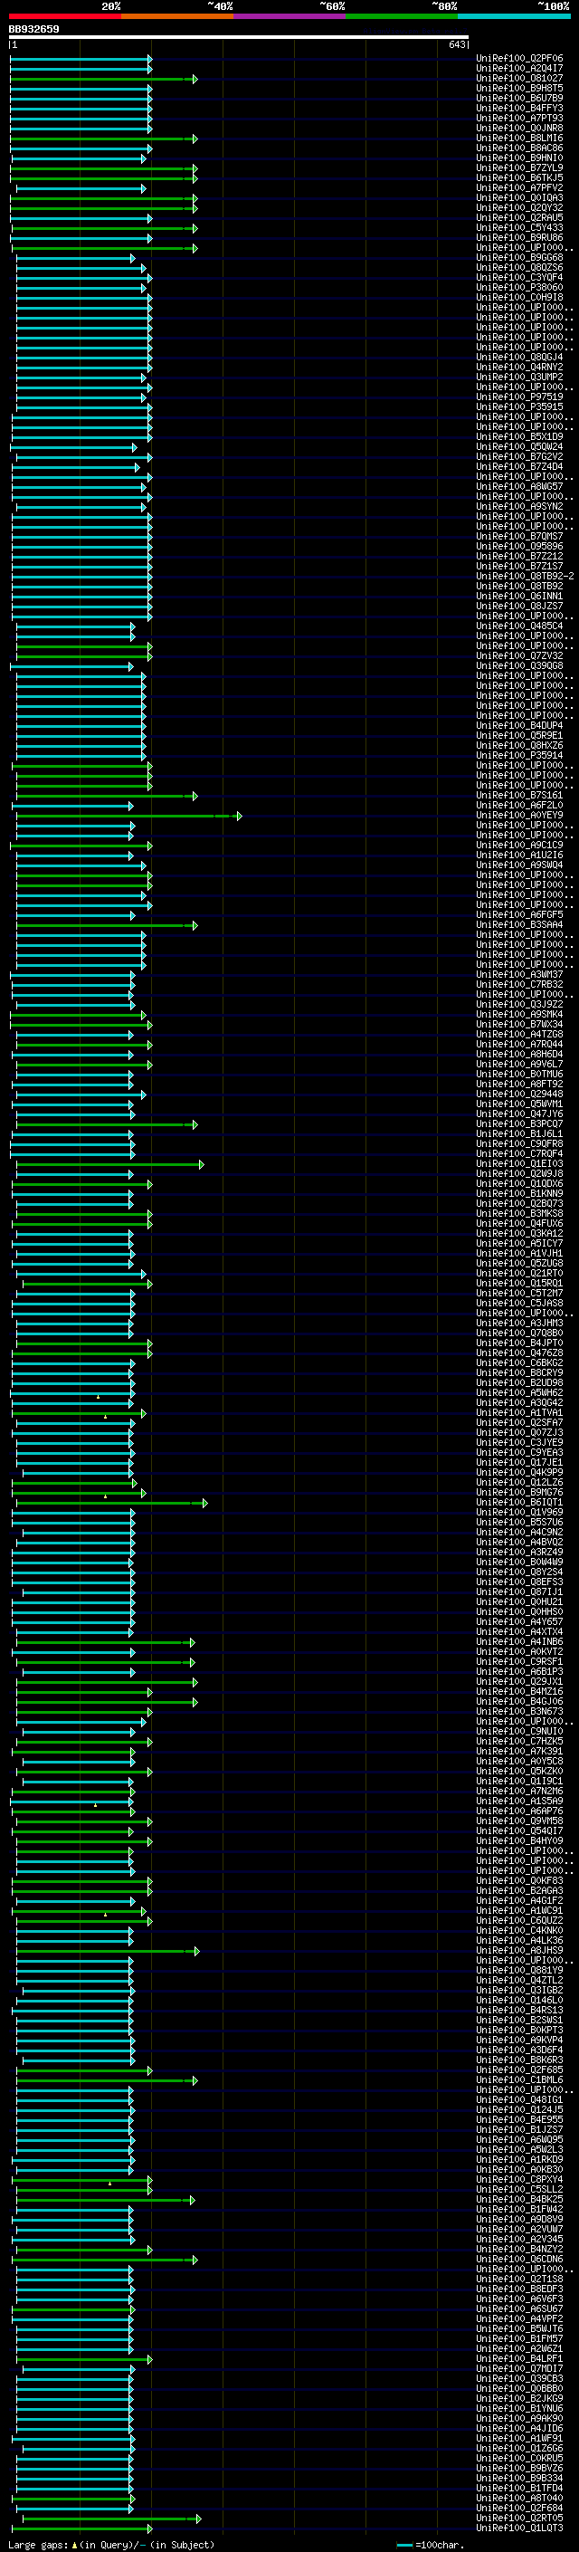
Task: Select the UniRef100_A4TZG8 label
Action: 519,1034
